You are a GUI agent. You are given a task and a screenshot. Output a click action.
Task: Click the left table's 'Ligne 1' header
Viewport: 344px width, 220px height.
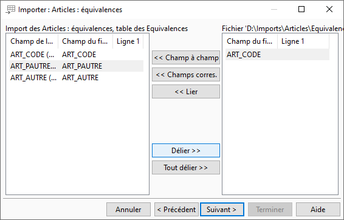(128, 41)
